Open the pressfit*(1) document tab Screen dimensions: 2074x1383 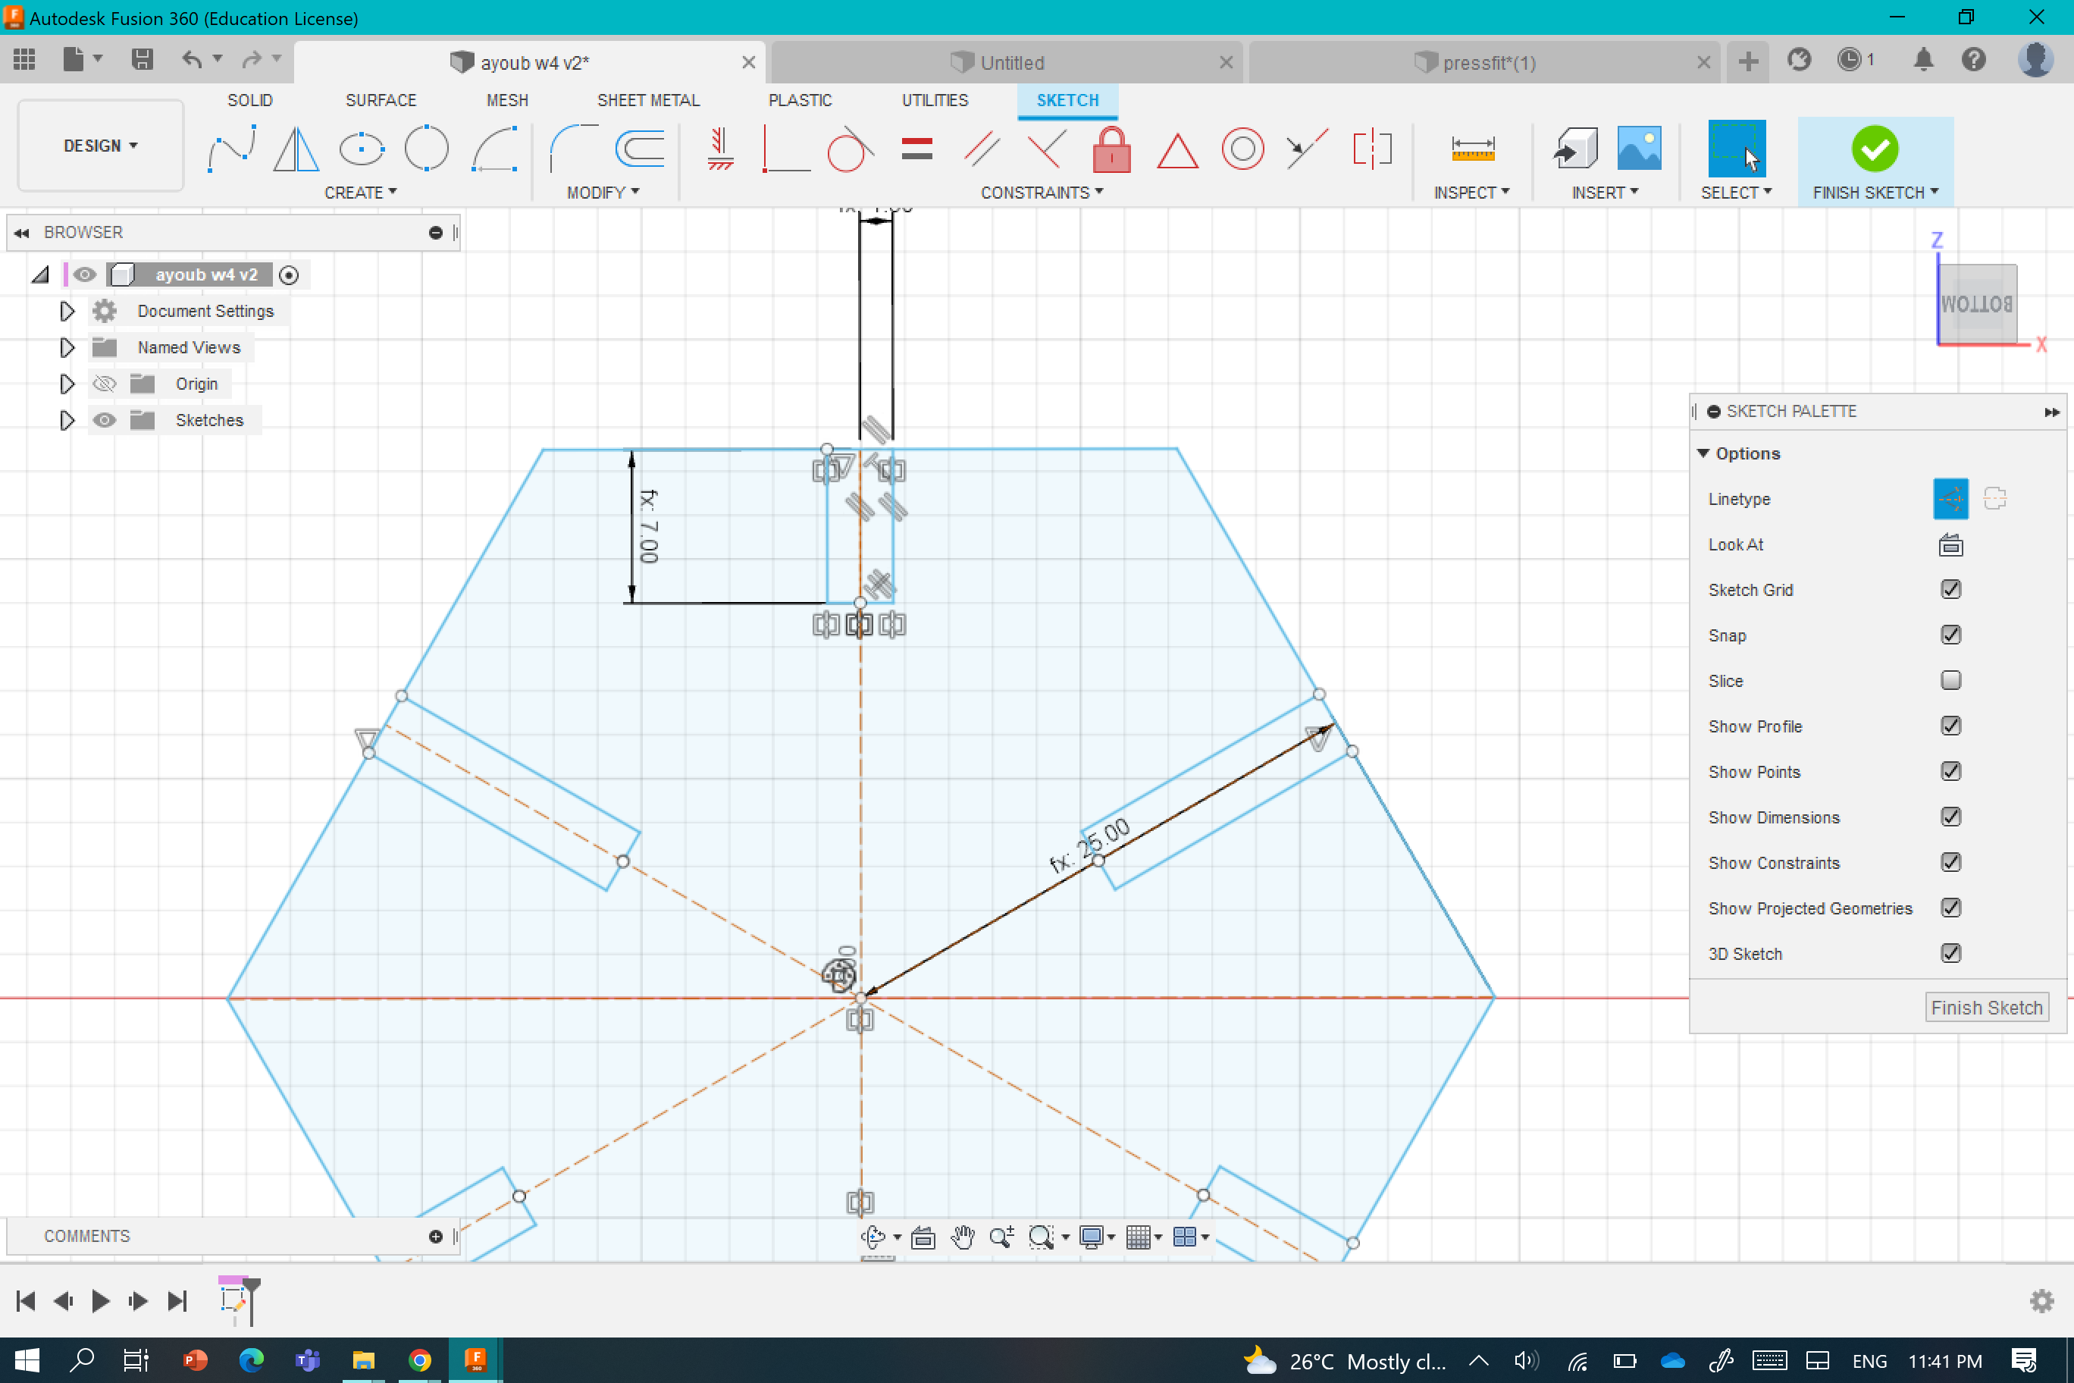1489,63
